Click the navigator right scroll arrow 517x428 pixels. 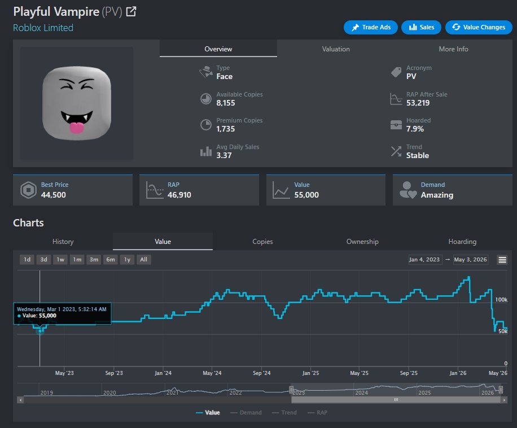tap(504, 400)
